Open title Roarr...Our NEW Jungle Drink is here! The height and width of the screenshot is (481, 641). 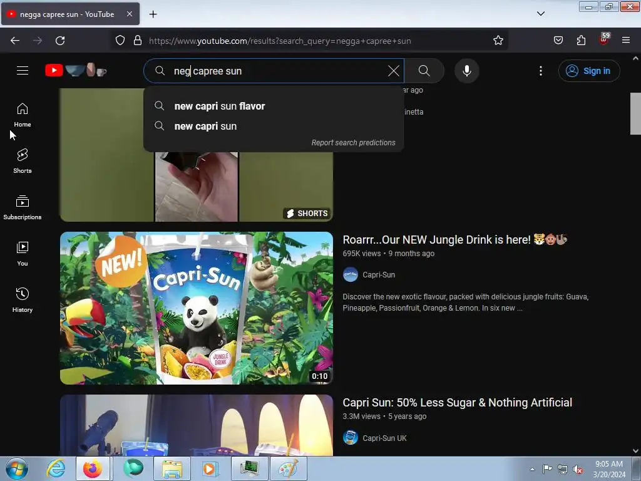[454, 240]
